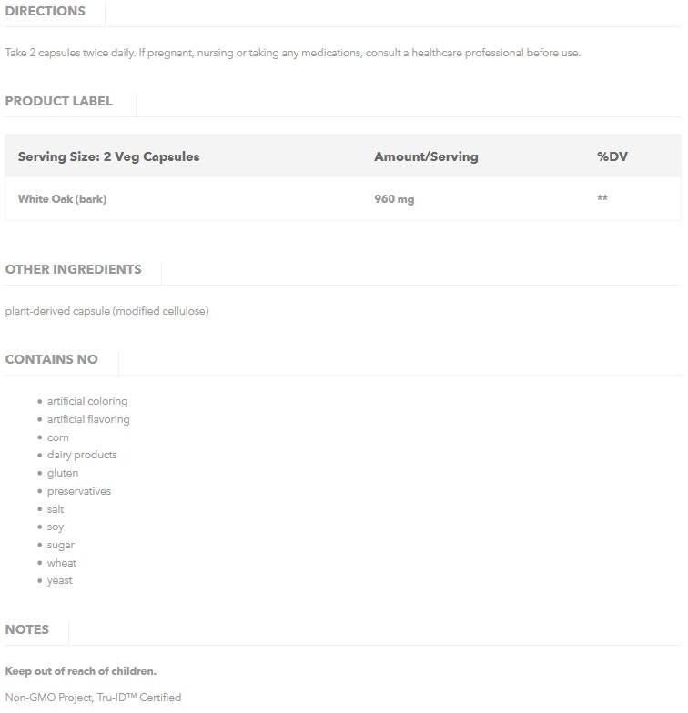
Task: Select the PRODUCT LABEL heading
Action: pos(59,101)
